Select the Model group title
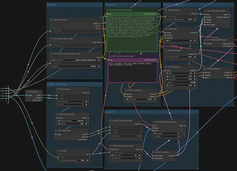Screen dimensions: 237x171 coord(51,5)
